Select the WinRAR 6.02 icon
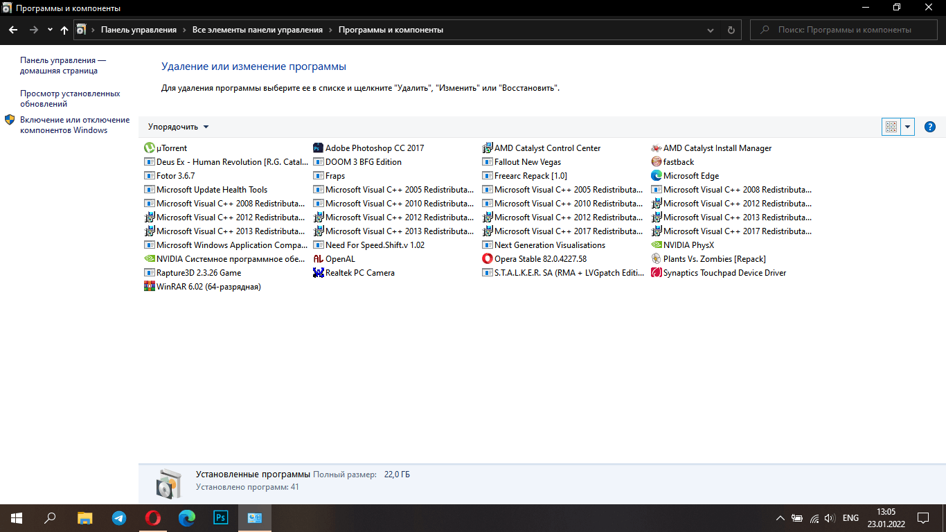The width and height of the screenshot is (946, 532). [149, 286]
